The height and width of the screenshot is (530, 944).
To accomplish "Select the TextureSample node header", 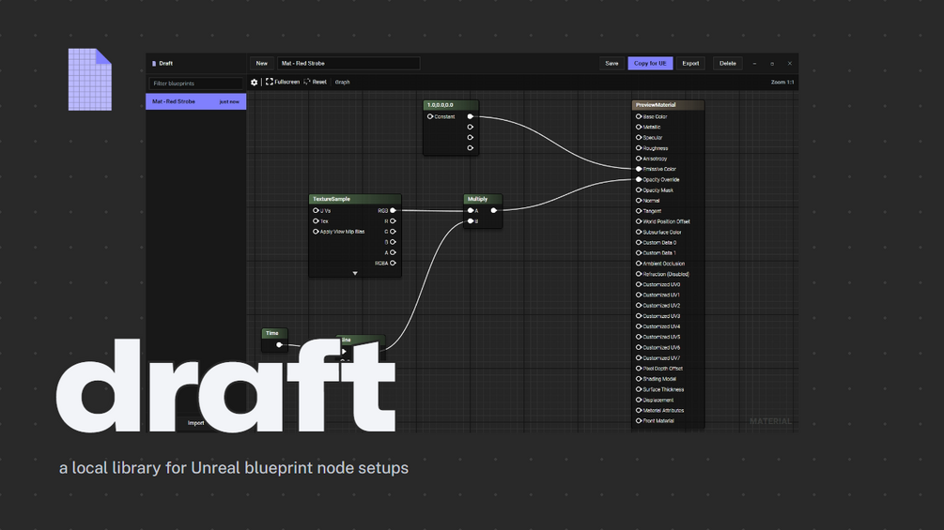I will [x=355, y=199].
